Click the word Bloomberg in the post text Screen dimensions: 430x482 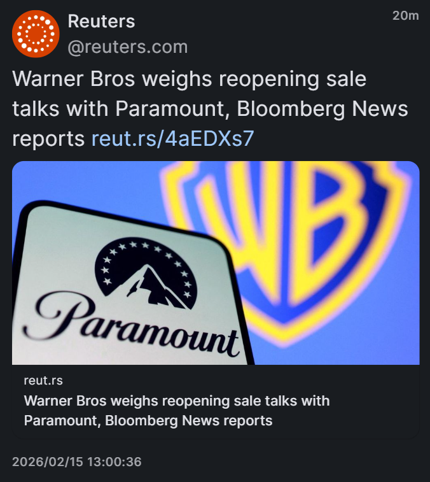[x=291, y=108]
